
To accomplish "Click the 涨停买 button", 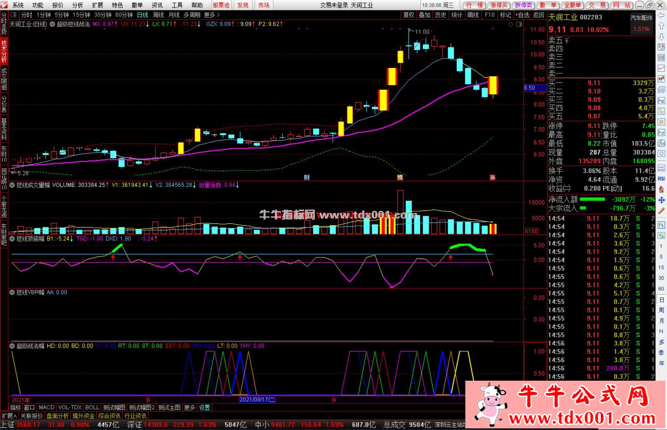I will [499, 5].
